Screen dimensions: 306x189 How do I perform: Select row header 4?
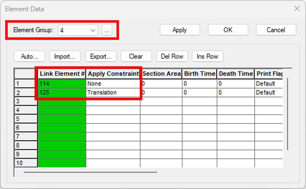click(x=26, y=110)
